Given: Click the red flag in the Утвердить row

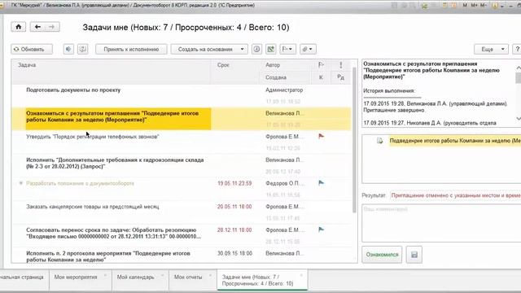Looking at the screenshot, I should (321, 136).
